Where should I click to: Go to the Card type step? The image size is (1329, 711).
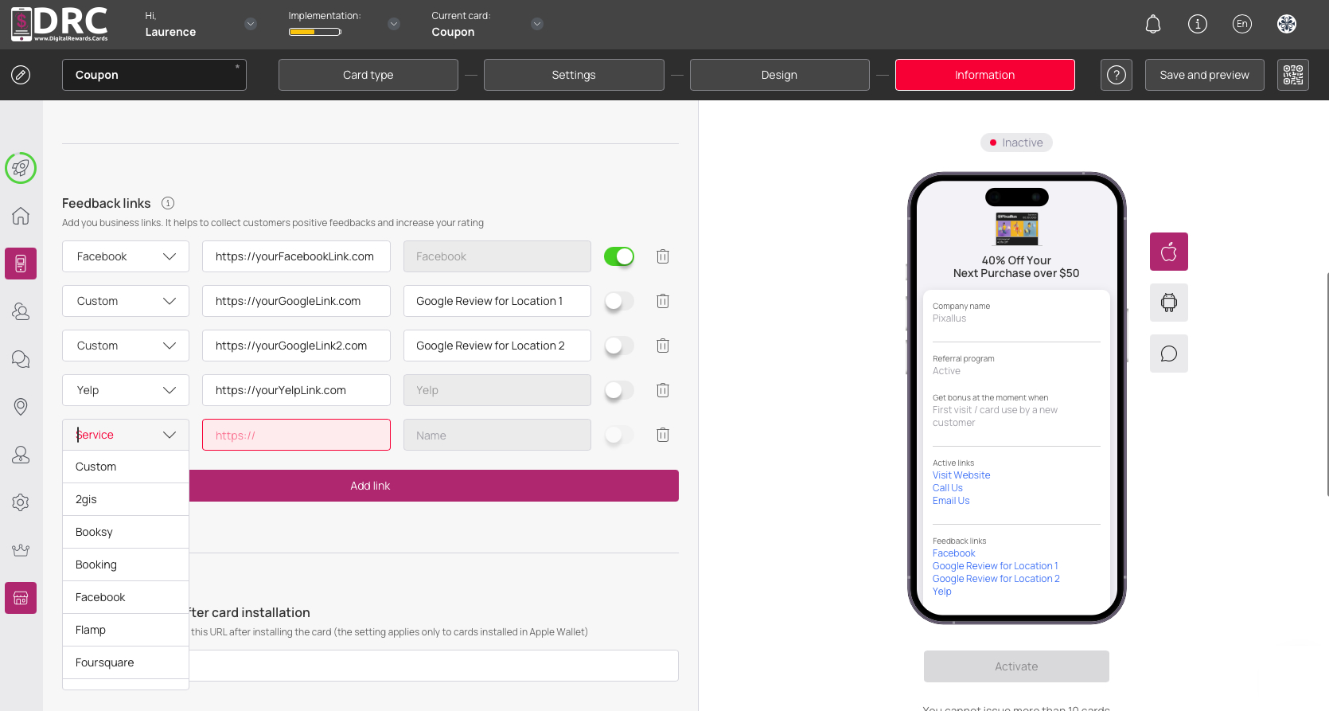click(368, 75)
